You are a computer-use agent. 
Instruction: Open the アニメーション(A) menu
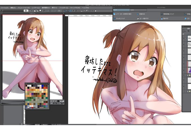24,8
